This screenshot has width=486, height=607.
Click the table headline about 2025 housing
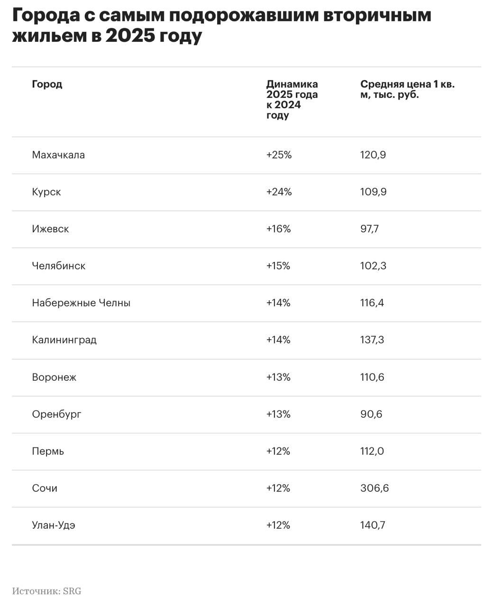coord(221,26)
